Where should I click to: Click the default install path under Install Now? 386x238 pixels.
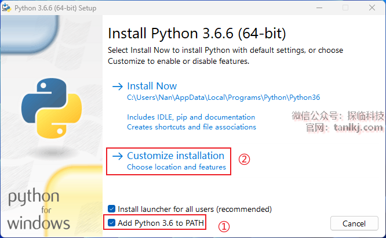click(x=223, y=98)
